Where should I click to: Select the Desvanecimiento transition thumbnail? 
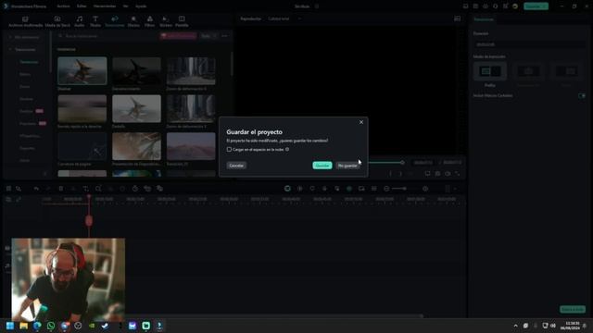pos(136,70)
